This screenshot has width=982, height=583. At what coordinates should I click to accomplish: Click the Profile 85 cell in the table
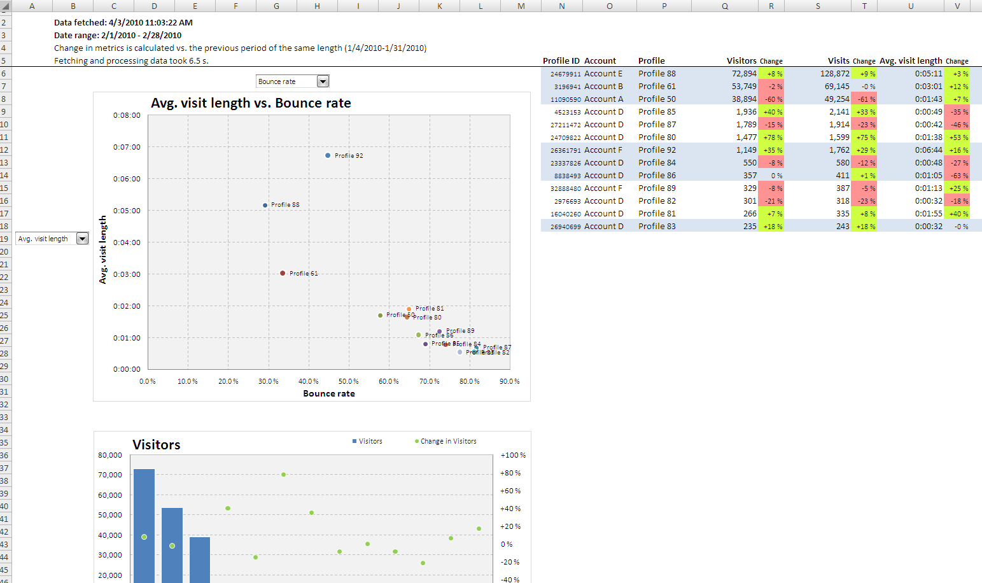click(657, 112)
